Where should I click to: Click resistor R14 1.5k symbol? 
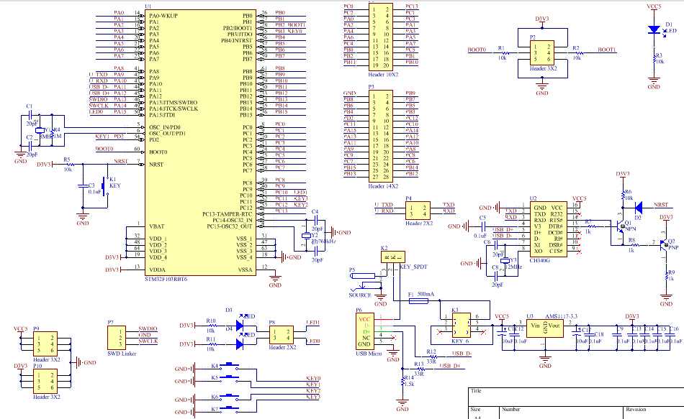(402, 382)
